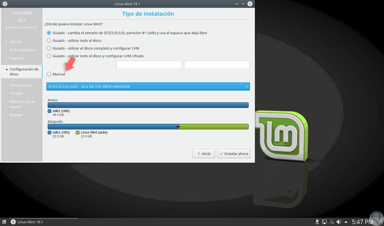Click the 'proceso de instalación' sidebar text

coord(22,28)
